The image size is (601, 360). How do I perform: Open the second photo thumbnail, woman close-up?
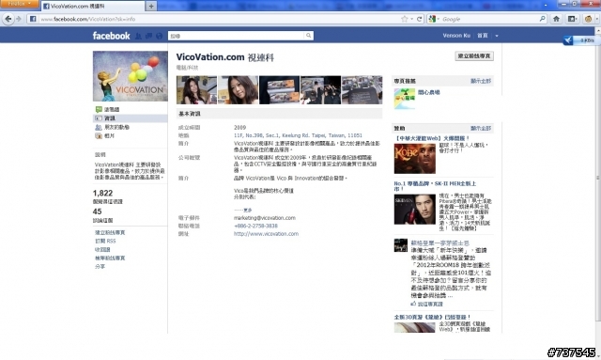pyautogui.click(x=238, y=90)
